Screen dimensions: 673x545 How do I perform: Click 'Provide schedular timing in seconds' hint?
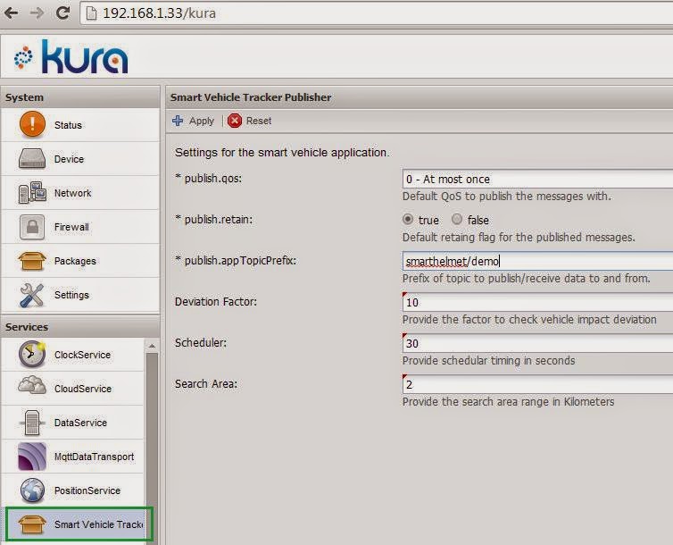coord(489,361)
